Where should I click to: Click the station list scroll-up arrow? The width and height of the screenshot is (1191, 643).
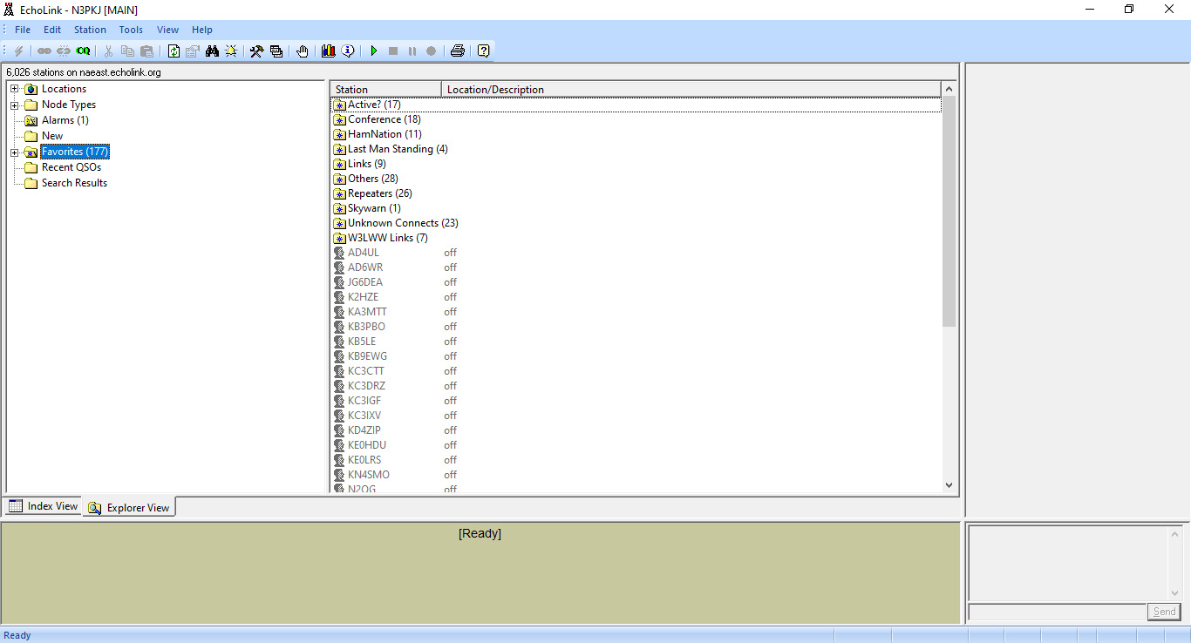click(x=949, y=89)
